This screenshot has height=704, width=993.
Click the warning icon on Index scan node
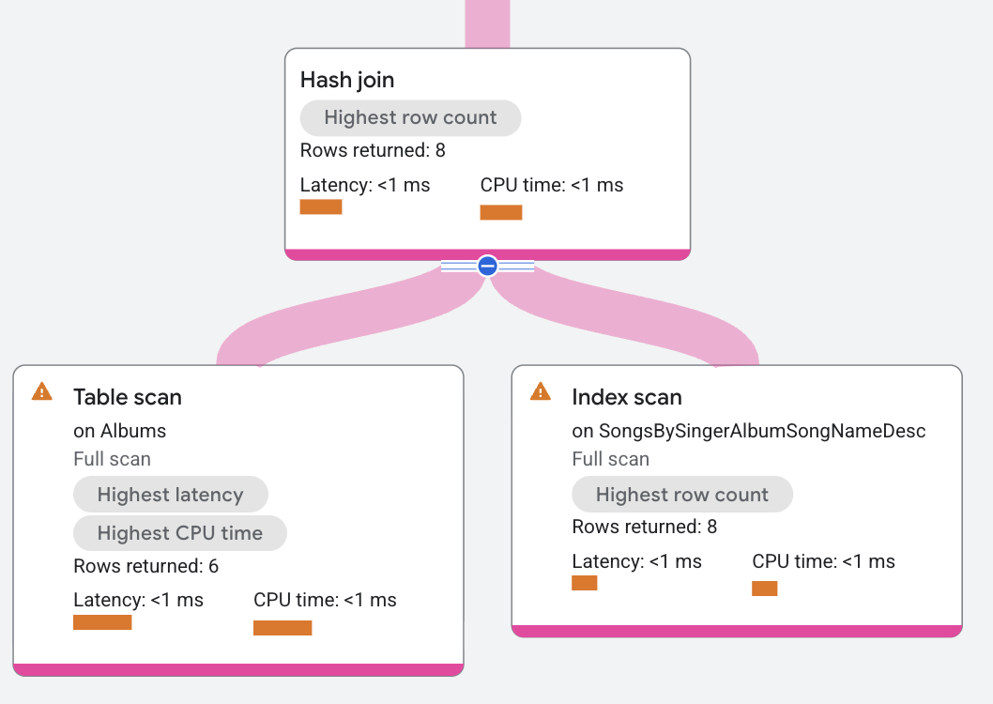[x=541, y=391]
